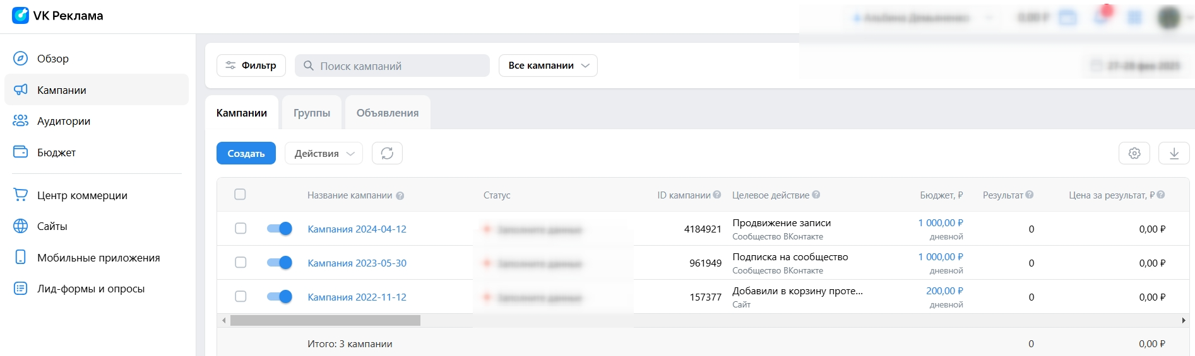
Task: Open the Фильтр panel
Action: click(251, 66)
